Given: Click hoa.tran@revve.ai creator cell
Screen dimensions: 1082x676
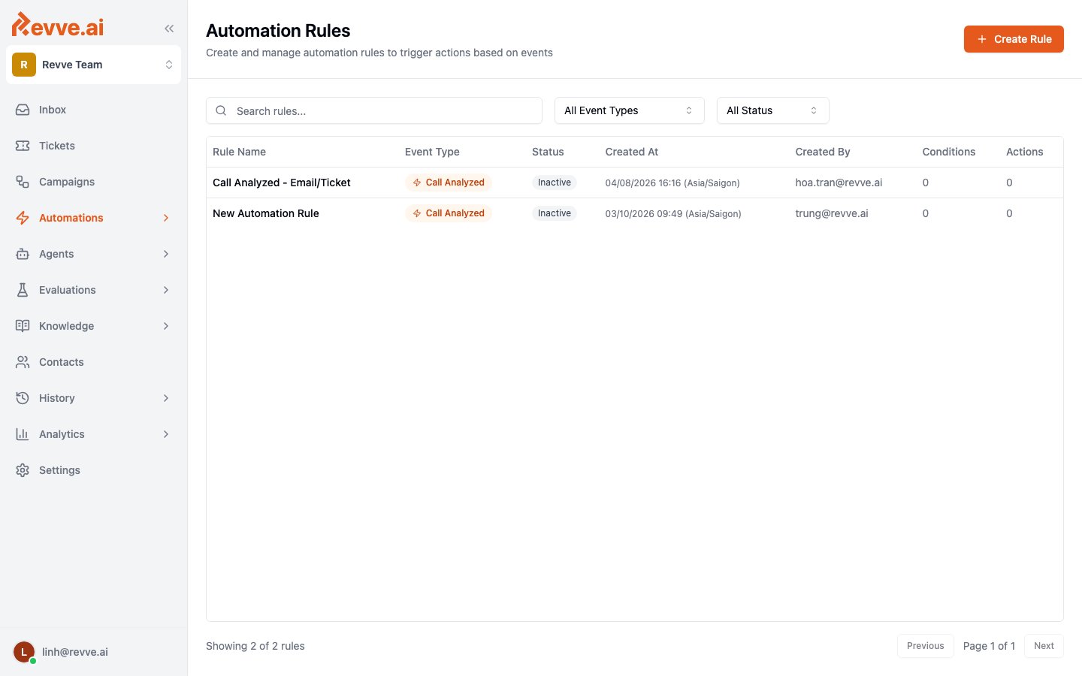Looking at the screenshot, I should tap(839, 183).
